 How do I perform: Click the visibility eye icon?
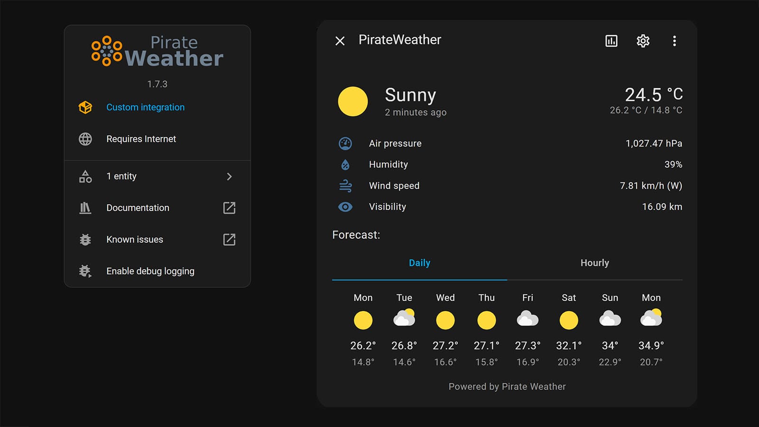tap(345, 207)
